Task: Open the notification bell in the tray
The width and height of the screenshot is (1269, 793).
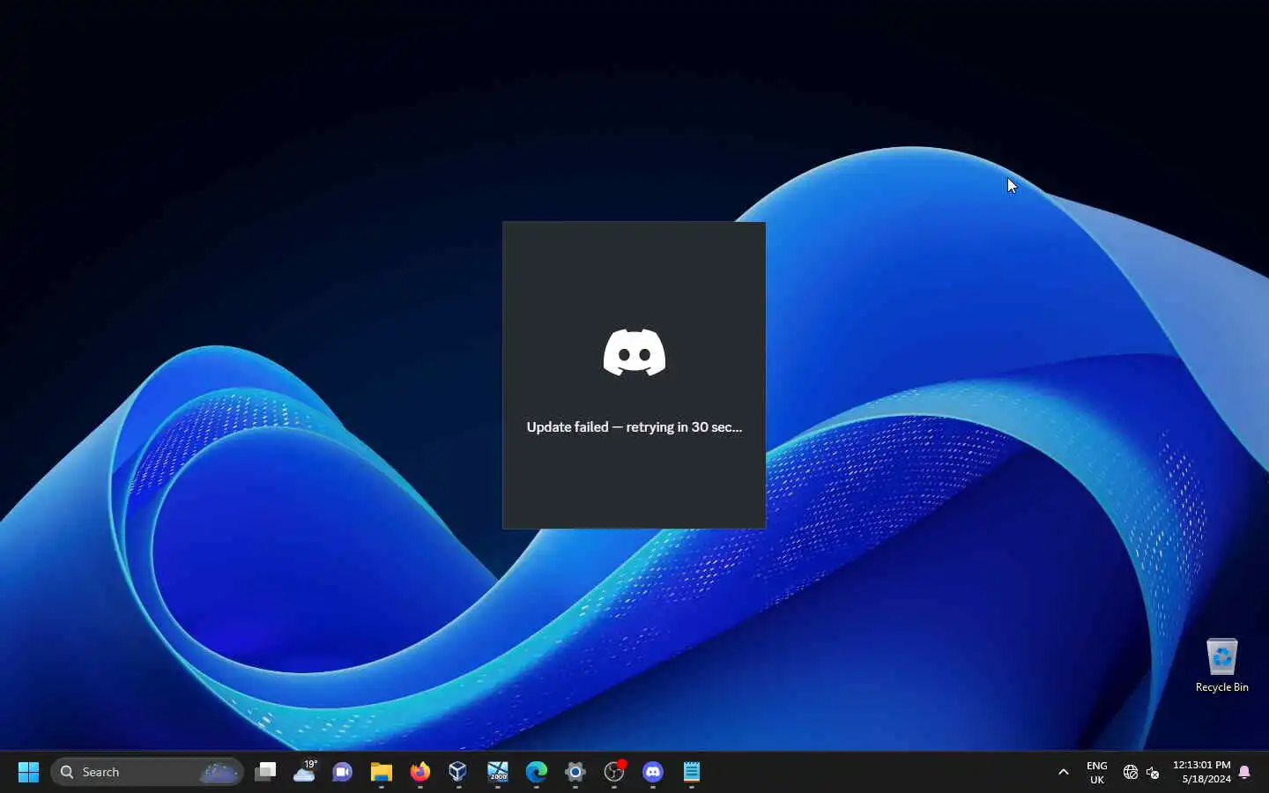Action: (x=1244, y=773)
